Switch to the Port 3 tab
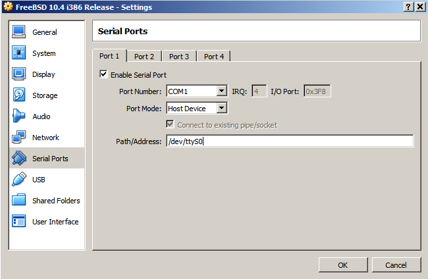 point(179,57)
